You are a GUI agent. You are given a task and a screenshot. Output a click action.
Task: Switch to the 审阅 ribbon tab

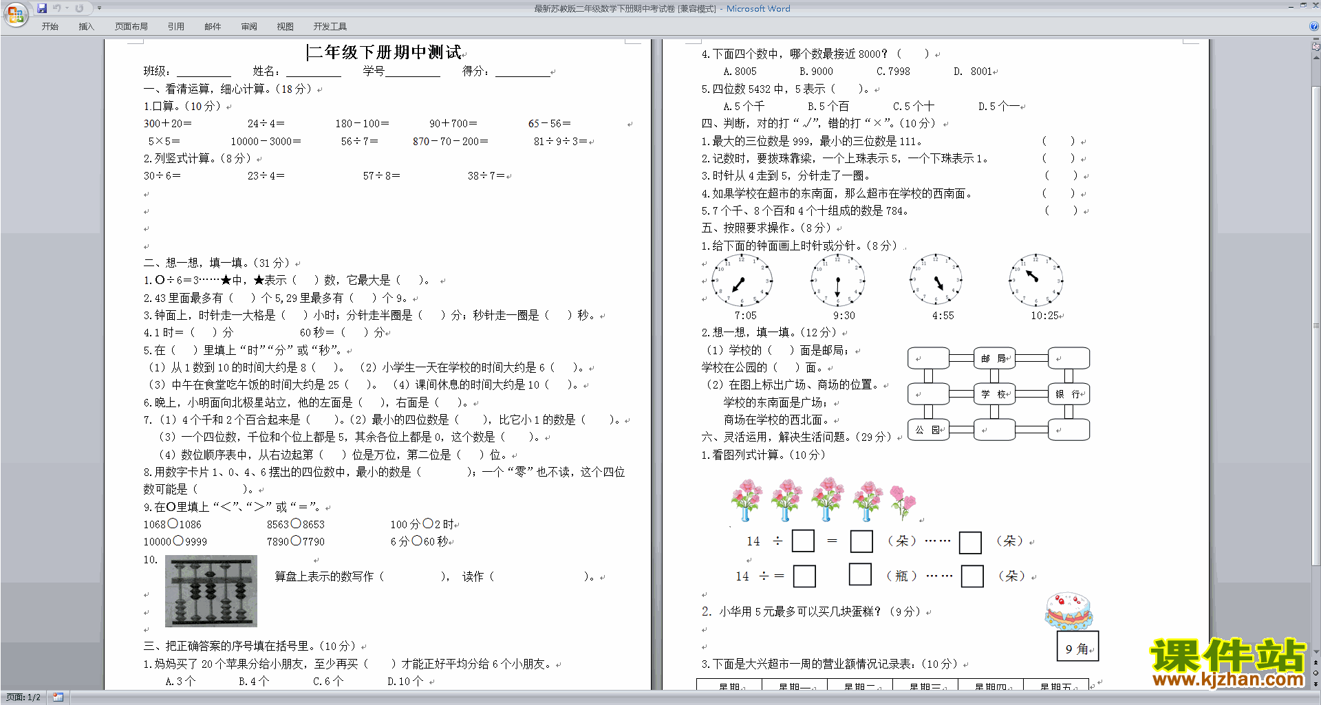249,27
